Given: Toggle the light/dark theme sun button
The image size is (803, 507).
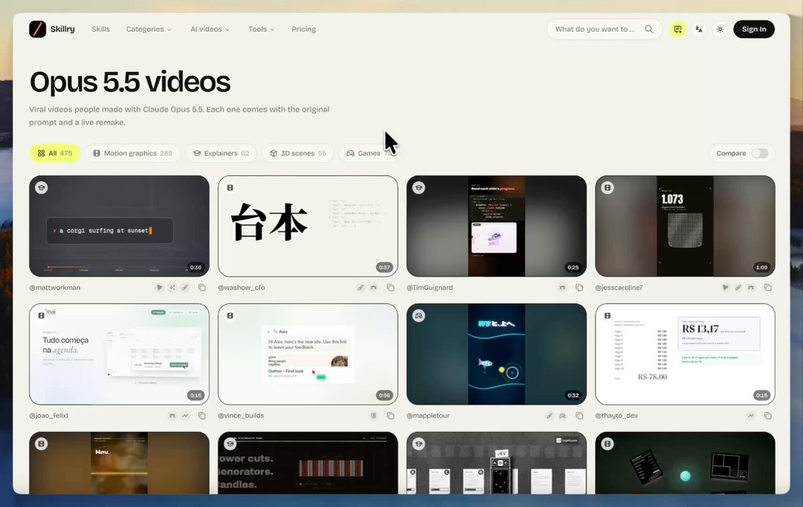Looking at the screenshot, I should [720, 29].
